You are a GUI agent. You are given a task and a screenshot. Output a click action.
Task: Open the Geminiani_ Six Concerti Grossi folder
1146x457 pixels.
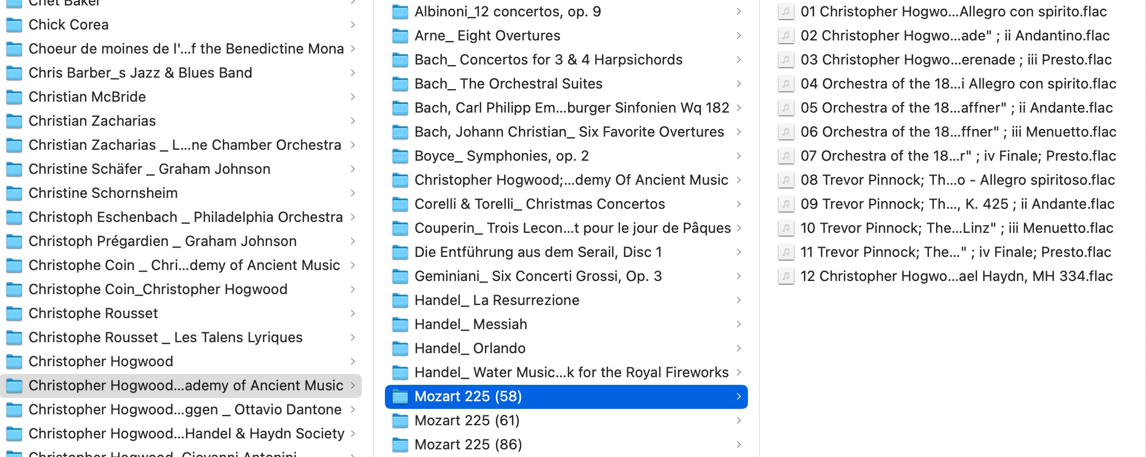(566, 276)
